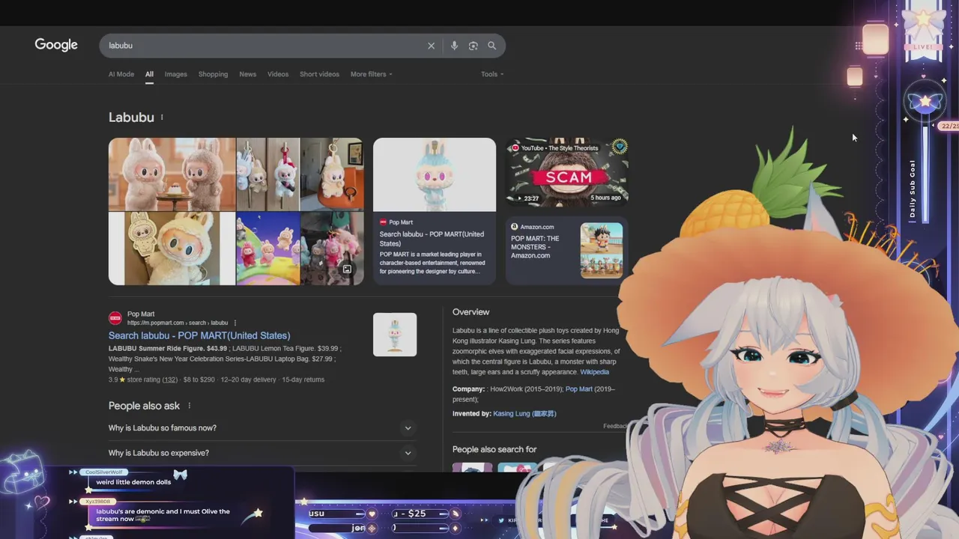This screenshot has height=539, width=959.
Task: Click the Feedback link under the Overview
Action: pyautogui.click(x=615, y=426)
